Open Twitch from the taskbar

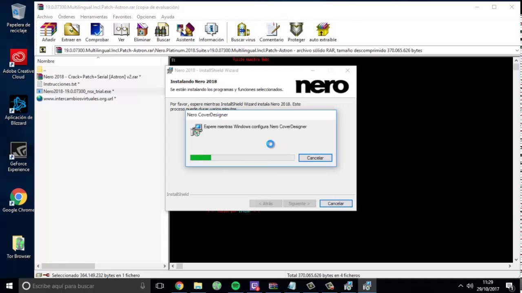[254, 286]
